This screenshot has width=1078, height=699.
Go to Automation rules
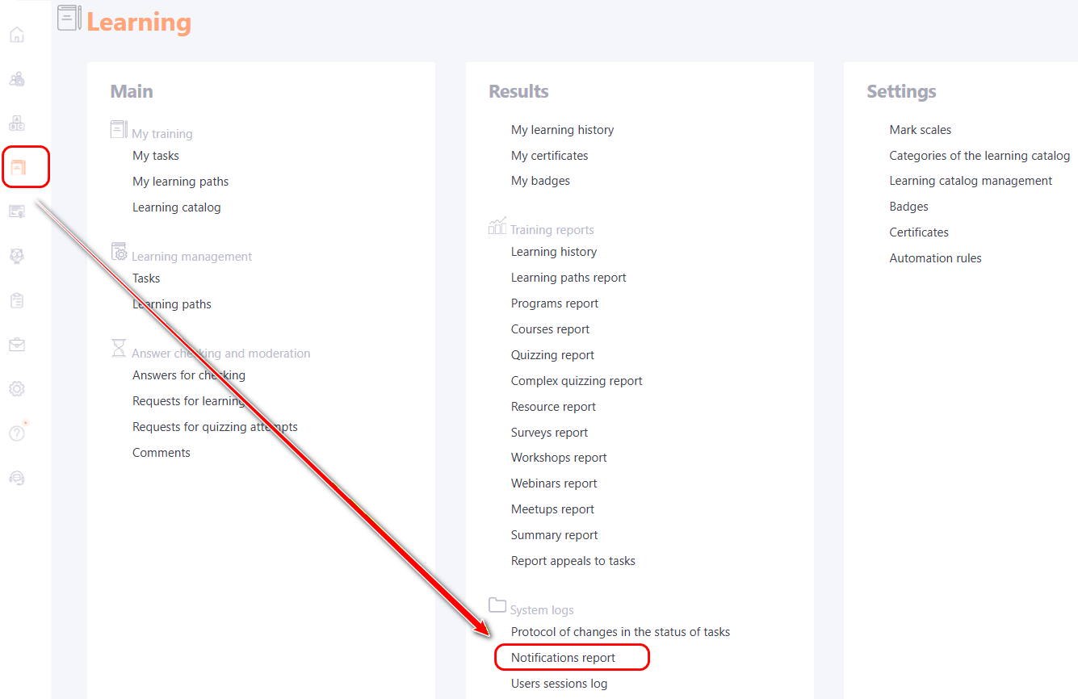[x=935, y=258]
